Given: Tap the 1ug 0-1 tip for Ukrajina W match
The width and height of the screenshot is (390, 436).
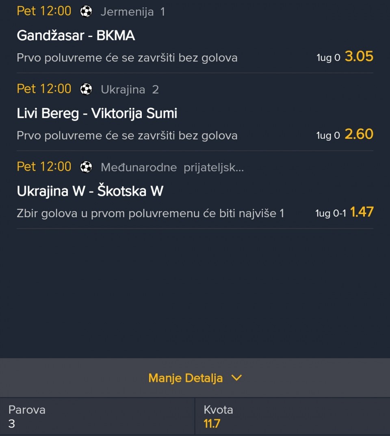Looking at the screenshot, I should point(330,213).
